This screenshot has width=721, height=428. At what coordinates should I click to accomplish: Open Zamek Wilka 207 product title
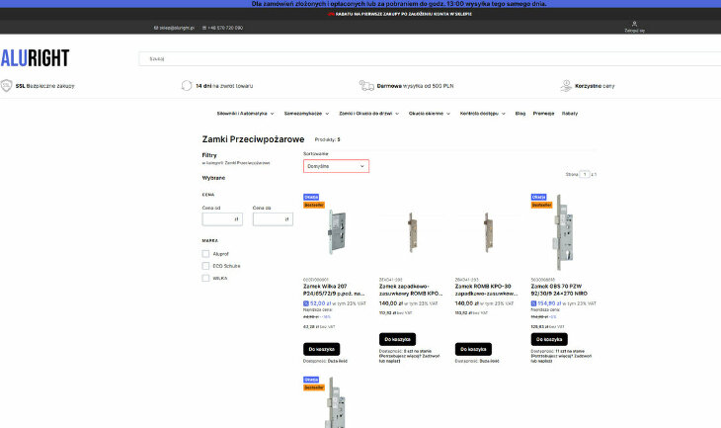tap(334, 290)
